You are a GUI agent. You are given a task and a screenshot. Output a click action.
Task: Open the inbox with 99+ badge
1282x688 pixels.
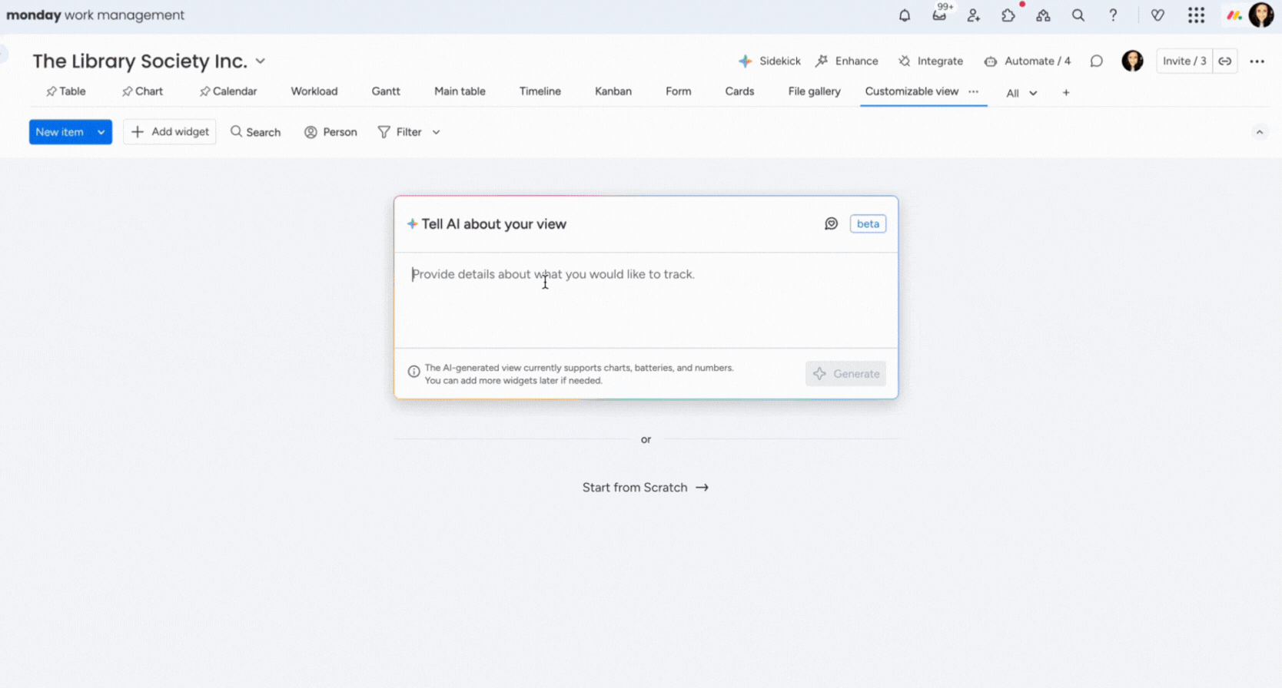[x=940, y=15]
